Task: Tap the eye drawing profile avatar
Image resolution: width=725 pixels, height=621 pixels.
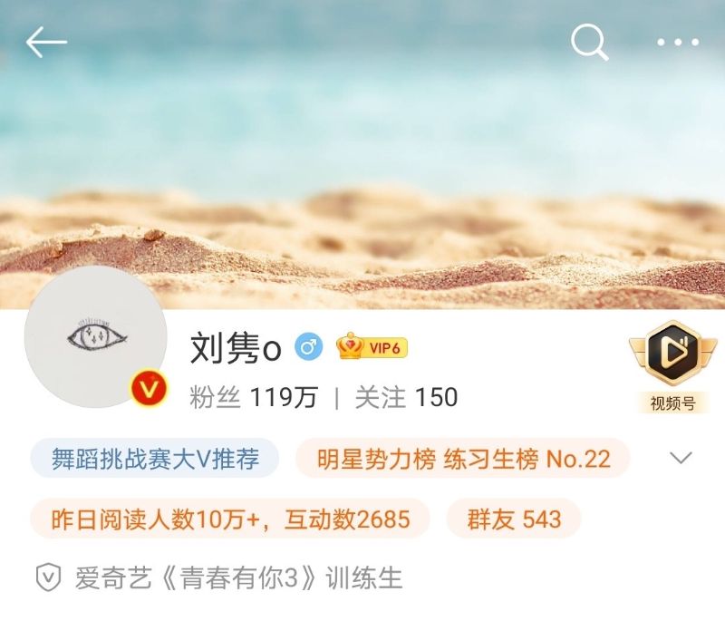Action: tap(96, 337)
